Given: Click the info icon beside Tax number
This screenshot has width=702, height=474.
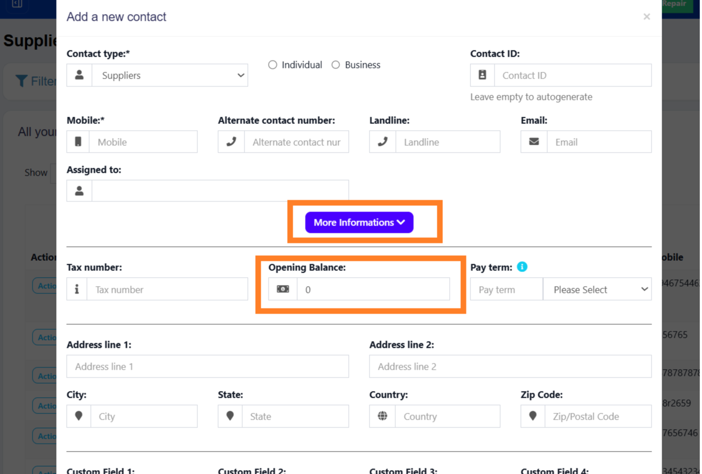Looking at the screenshot, I should tap(77, 289).
